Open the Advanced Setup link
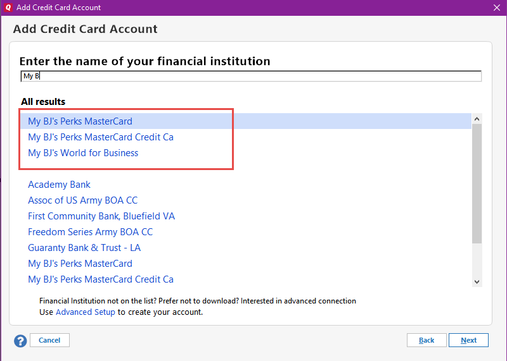The width and height of the screenshot is (507, 361). coord(86,312)
